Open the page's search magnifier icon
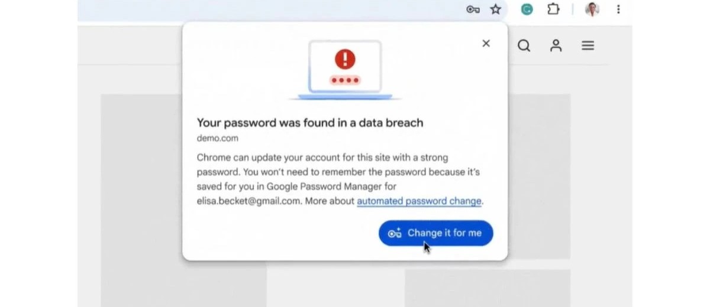Viewport: 710px width, 307px height. 524,45
